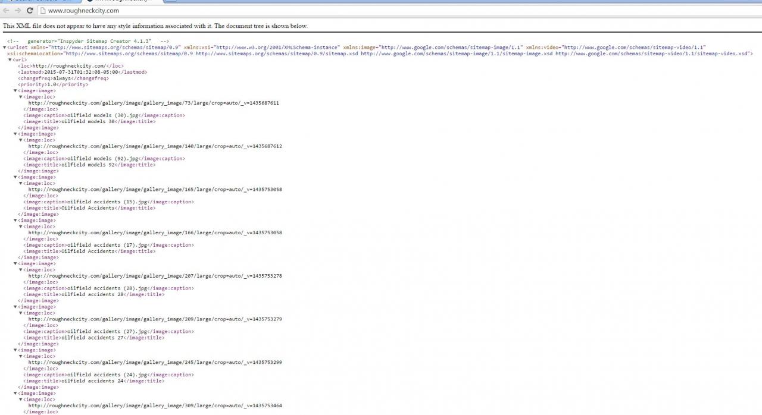Collapse the url element node
The width and height of the screenshot is (762, 415).
coord(10,60)
